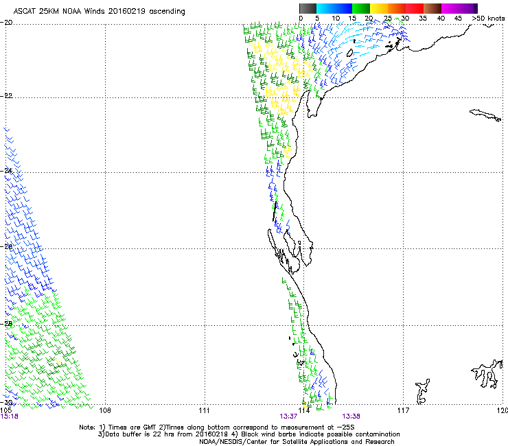Click the gray 0-5 knots legend color

coord(308,8)
